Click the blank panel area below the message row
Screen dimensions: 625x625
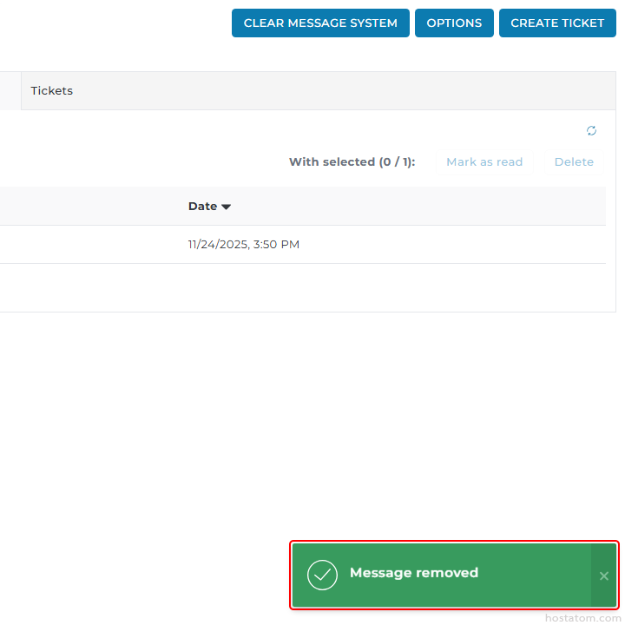304,287
